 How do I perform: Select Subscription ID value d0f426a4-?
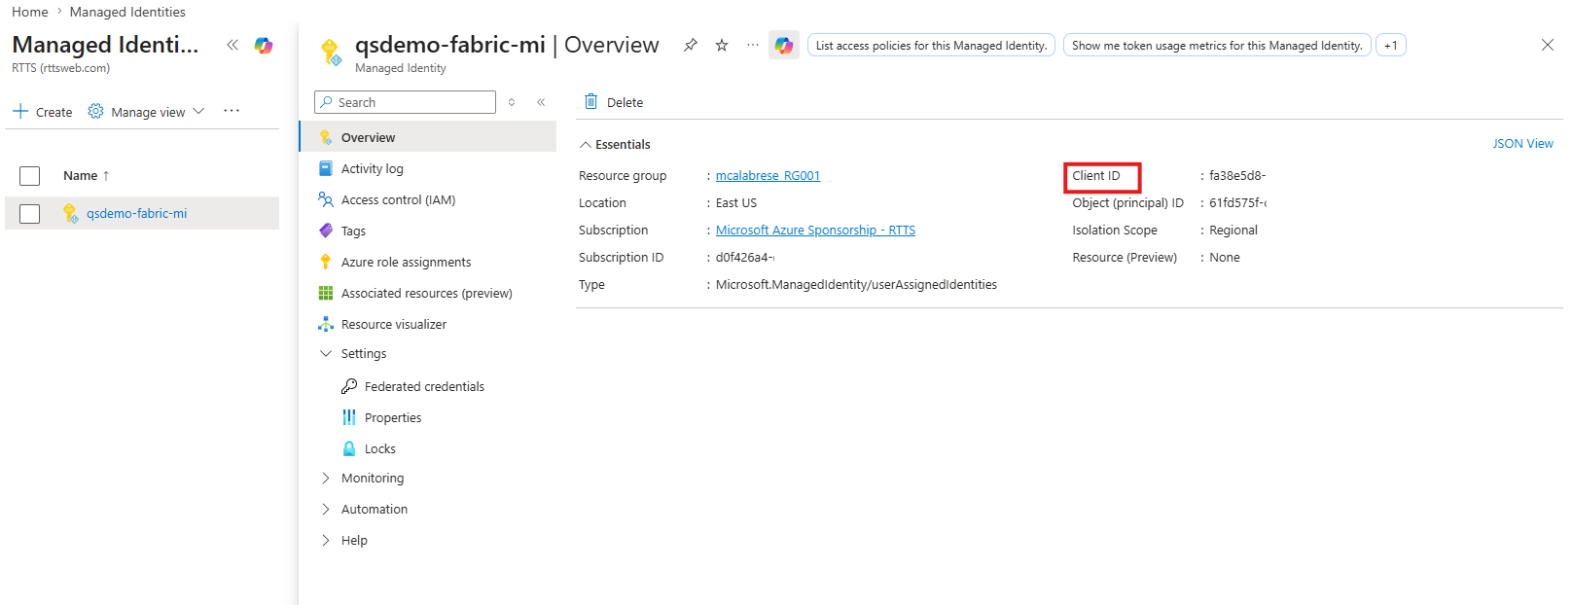click(745, 258)
